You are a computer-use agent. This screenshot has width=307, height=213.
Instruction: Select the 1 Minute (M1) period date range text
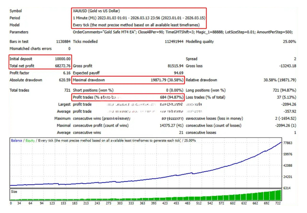[139, 18]
